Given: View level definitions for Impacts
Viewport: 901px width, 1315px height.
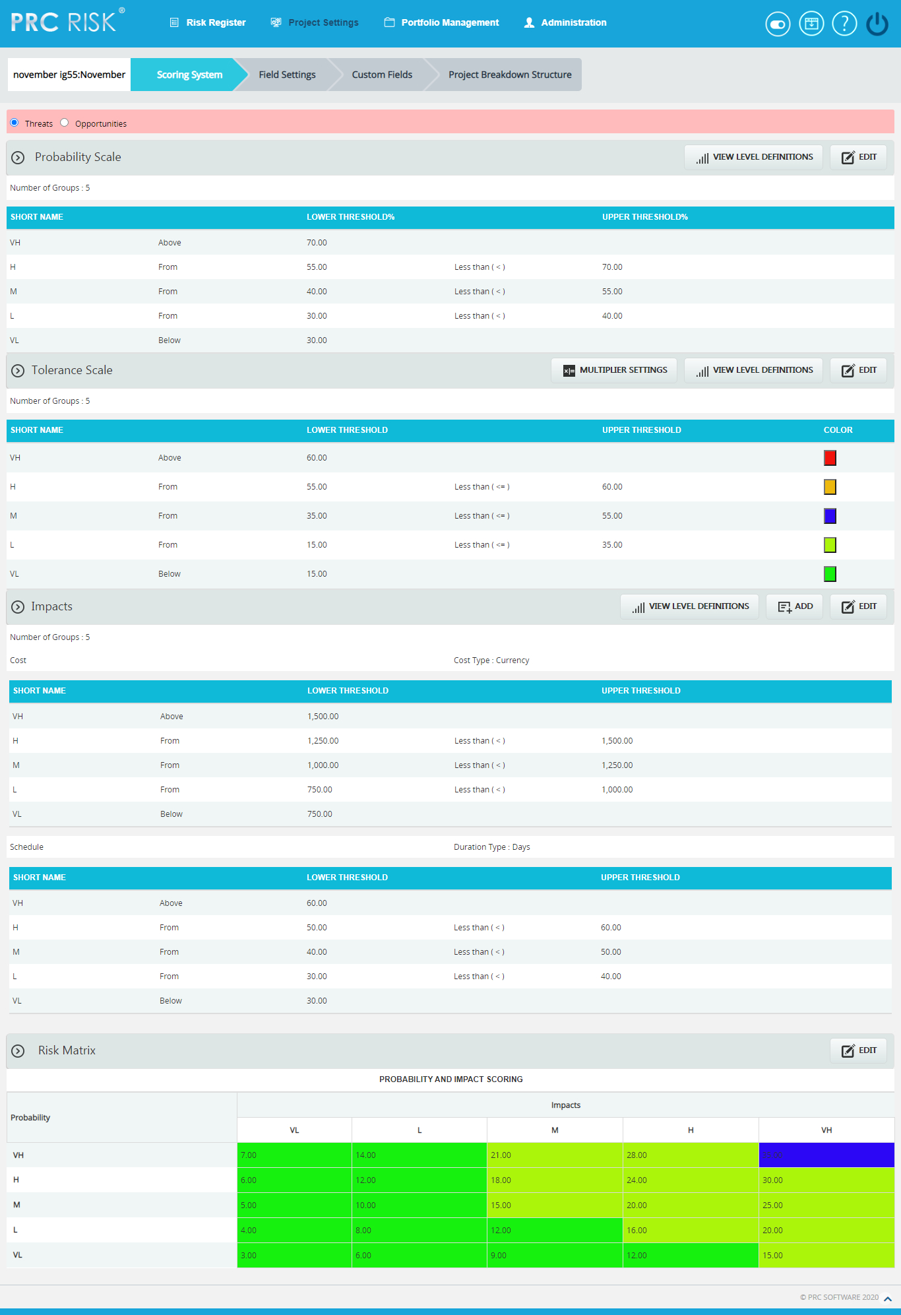Looking at the screenshot, I should pyautogui.click(x=689, y=606).
